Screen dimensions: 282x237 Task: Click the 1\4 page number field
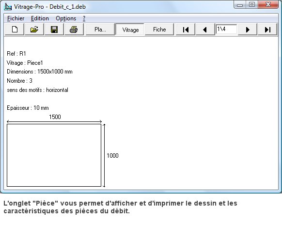226,29
